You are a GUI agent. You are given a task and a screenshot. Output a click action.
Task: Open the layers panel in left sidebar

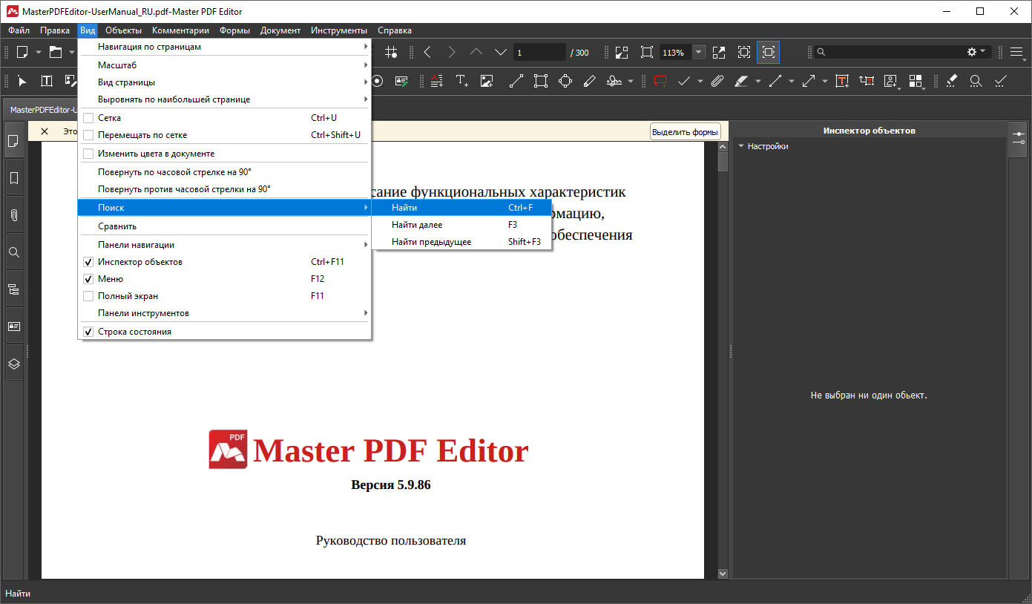(x=13, y=364)
